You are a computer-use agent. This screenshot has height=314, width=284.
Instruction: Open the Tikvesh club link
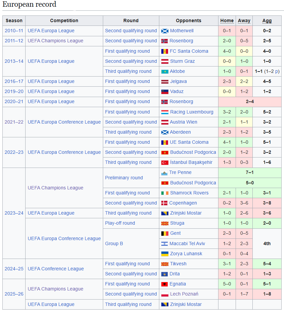178,264
